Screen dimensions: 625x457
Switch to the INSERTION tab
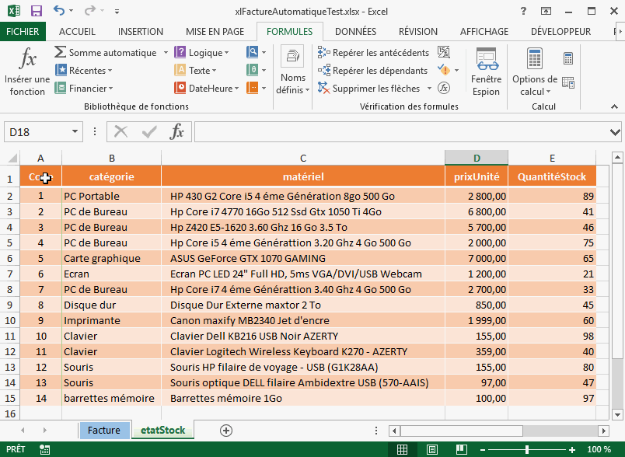click(141, 31)
